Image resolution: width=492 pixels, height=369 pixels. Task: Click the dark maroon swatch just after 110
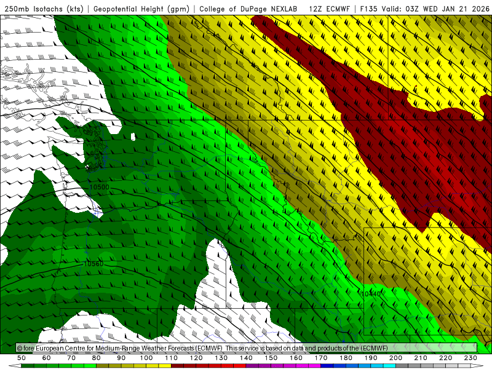[x=177, y=365]
